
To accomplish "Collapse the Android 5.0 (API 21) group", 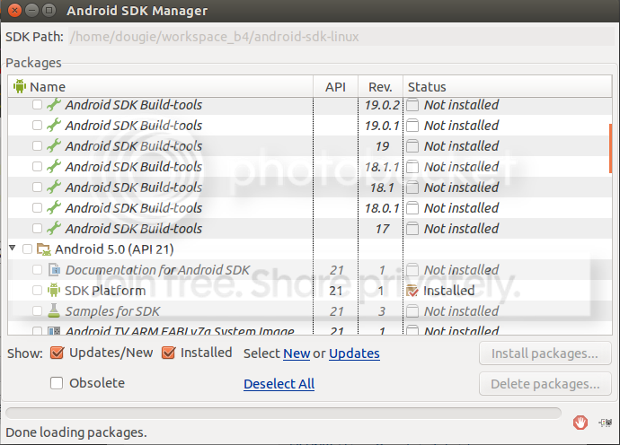I will pyautogui.click(x=13, y=249).
